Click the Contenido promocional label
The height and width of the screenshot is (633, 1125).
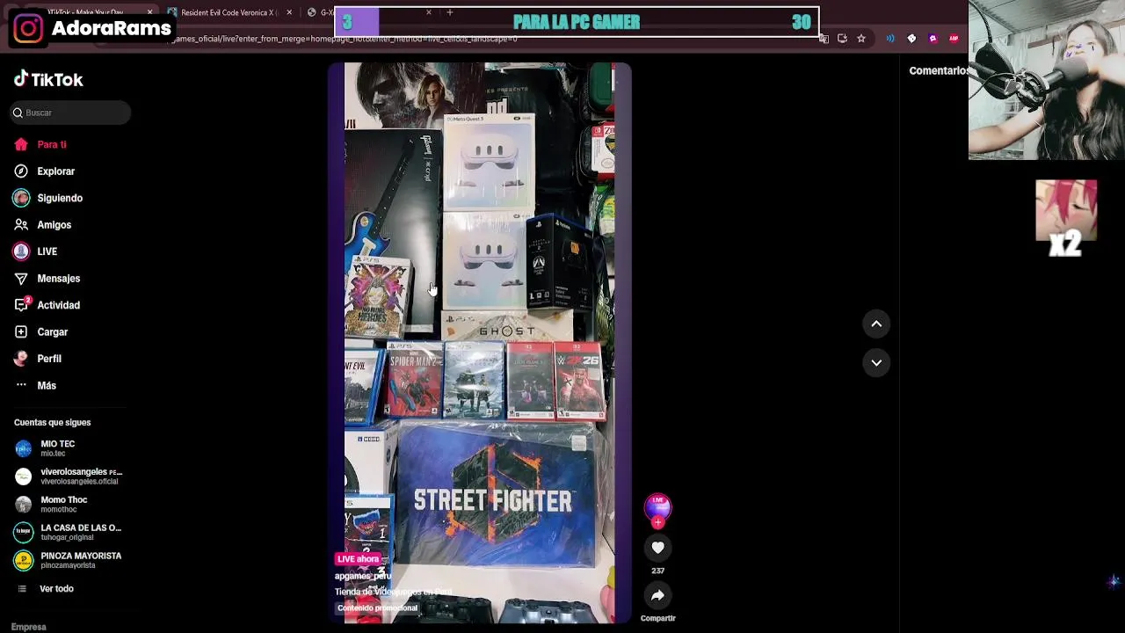(x=377, y=608)
